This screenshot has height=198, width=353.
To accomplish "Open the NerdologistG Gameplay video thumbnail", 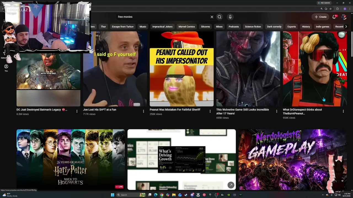I will point(293,159).
